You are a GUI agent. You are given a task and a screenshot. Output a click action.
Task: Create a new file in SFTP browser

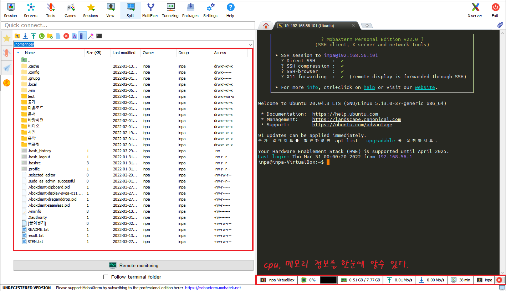coord(58,36)
